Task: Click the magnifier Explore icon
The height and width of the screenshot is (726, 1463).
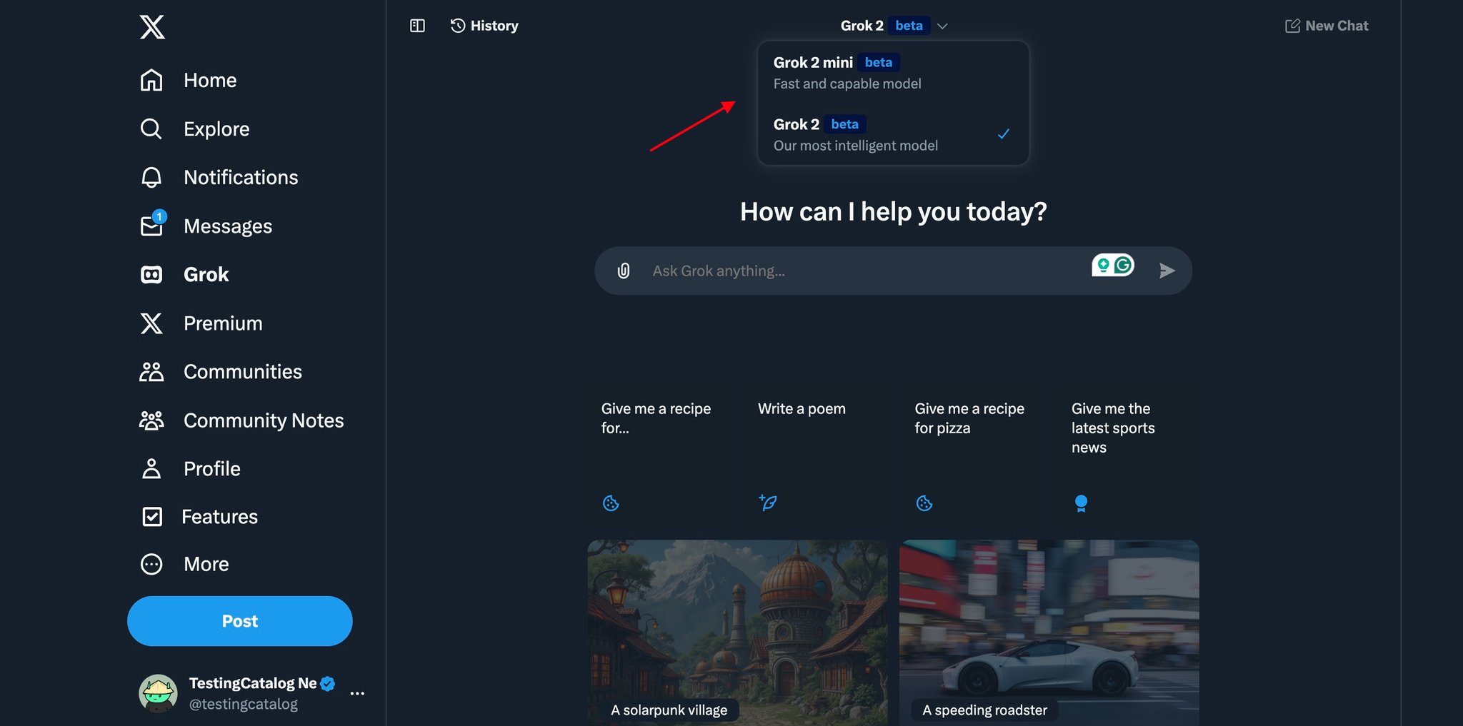Action: [x=151, y=128]
